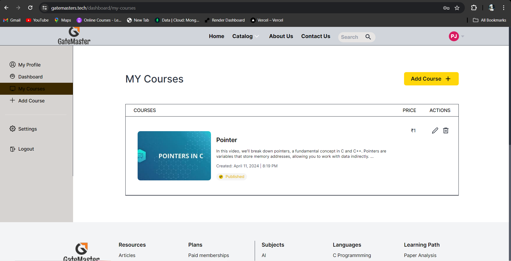Open the Pointers in C course thumbnail
Screen dimensions: 511x261
(174, 156)
